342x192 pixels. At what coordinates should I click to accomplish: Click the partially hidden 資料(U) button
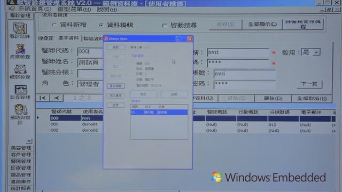point(205,98)
